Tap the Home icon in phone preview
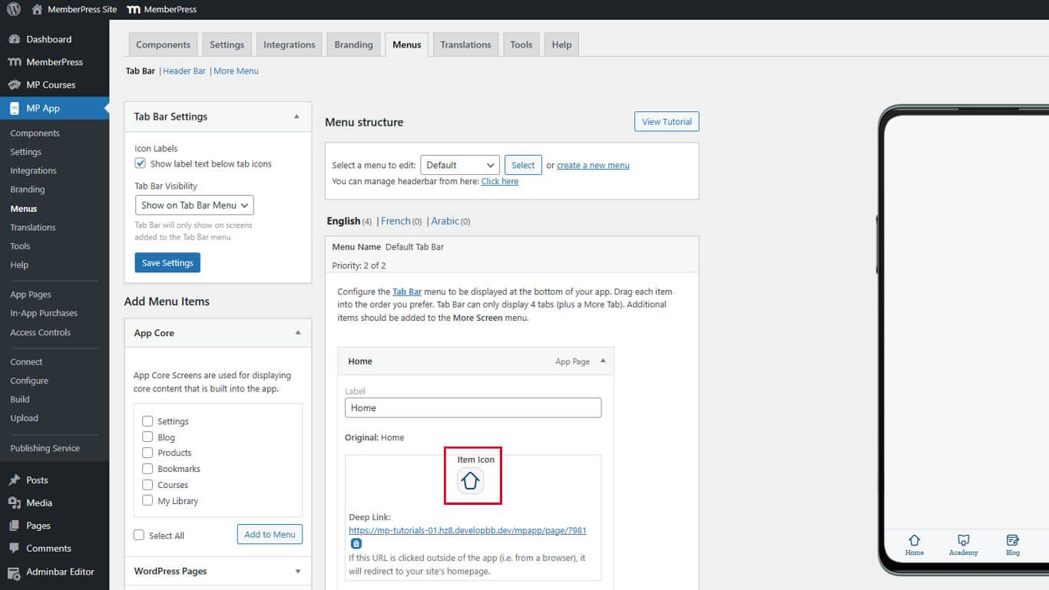Screen dimensions: 1049x590 914,541
